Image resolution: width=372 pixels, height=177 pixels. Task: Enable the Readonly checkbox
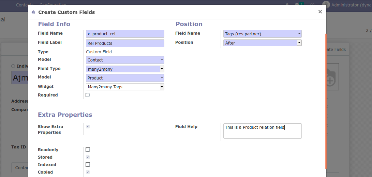88,150
